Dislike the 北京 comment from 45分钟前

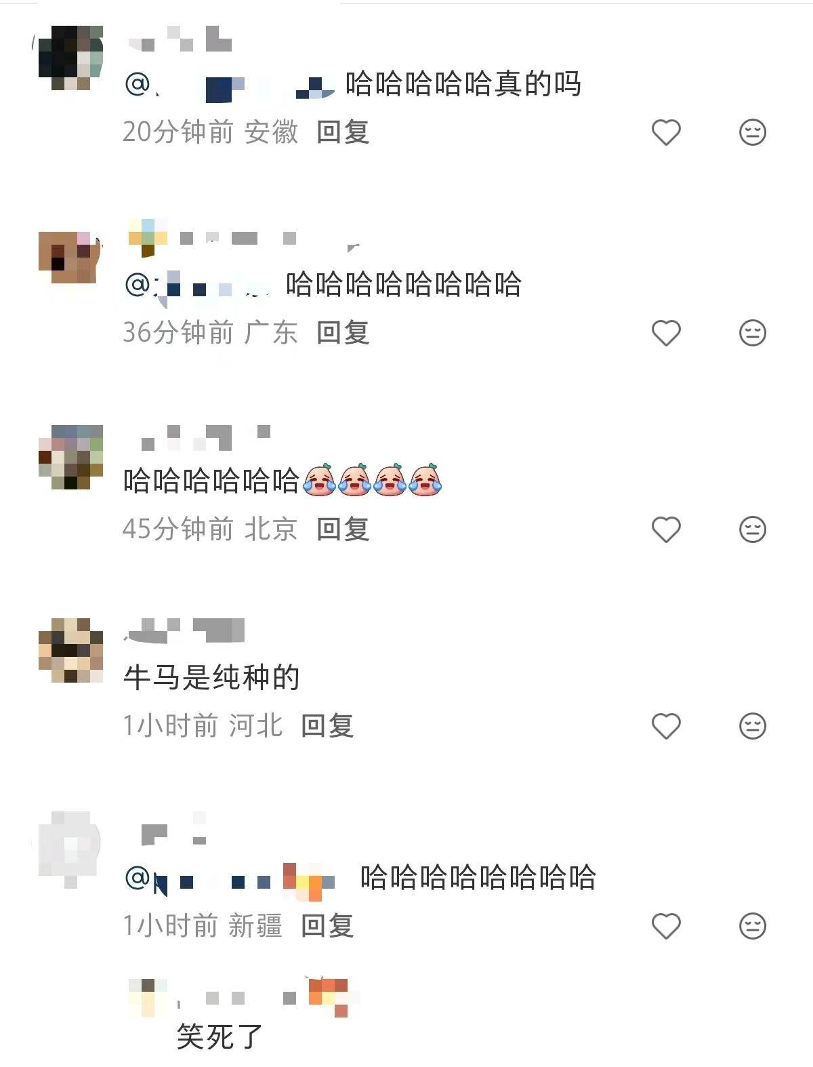click(752, 529)
